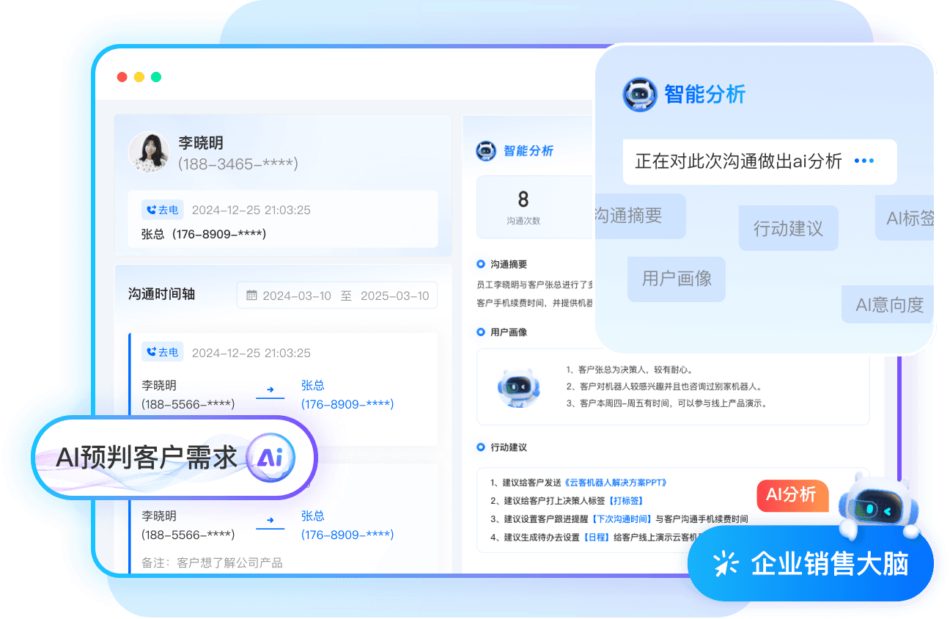This screenshot has height=619, width=950.
Task: Click the yellow minimize window dot
Action: coord(139,77)
